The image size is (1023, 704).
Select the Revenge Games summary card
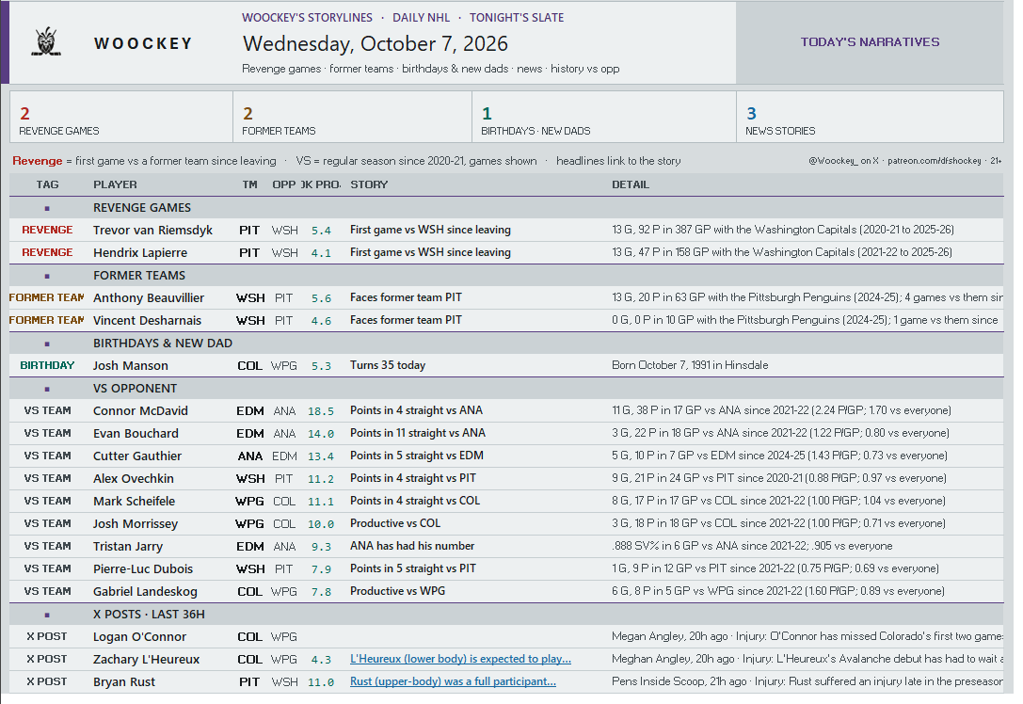coord(121,117)
